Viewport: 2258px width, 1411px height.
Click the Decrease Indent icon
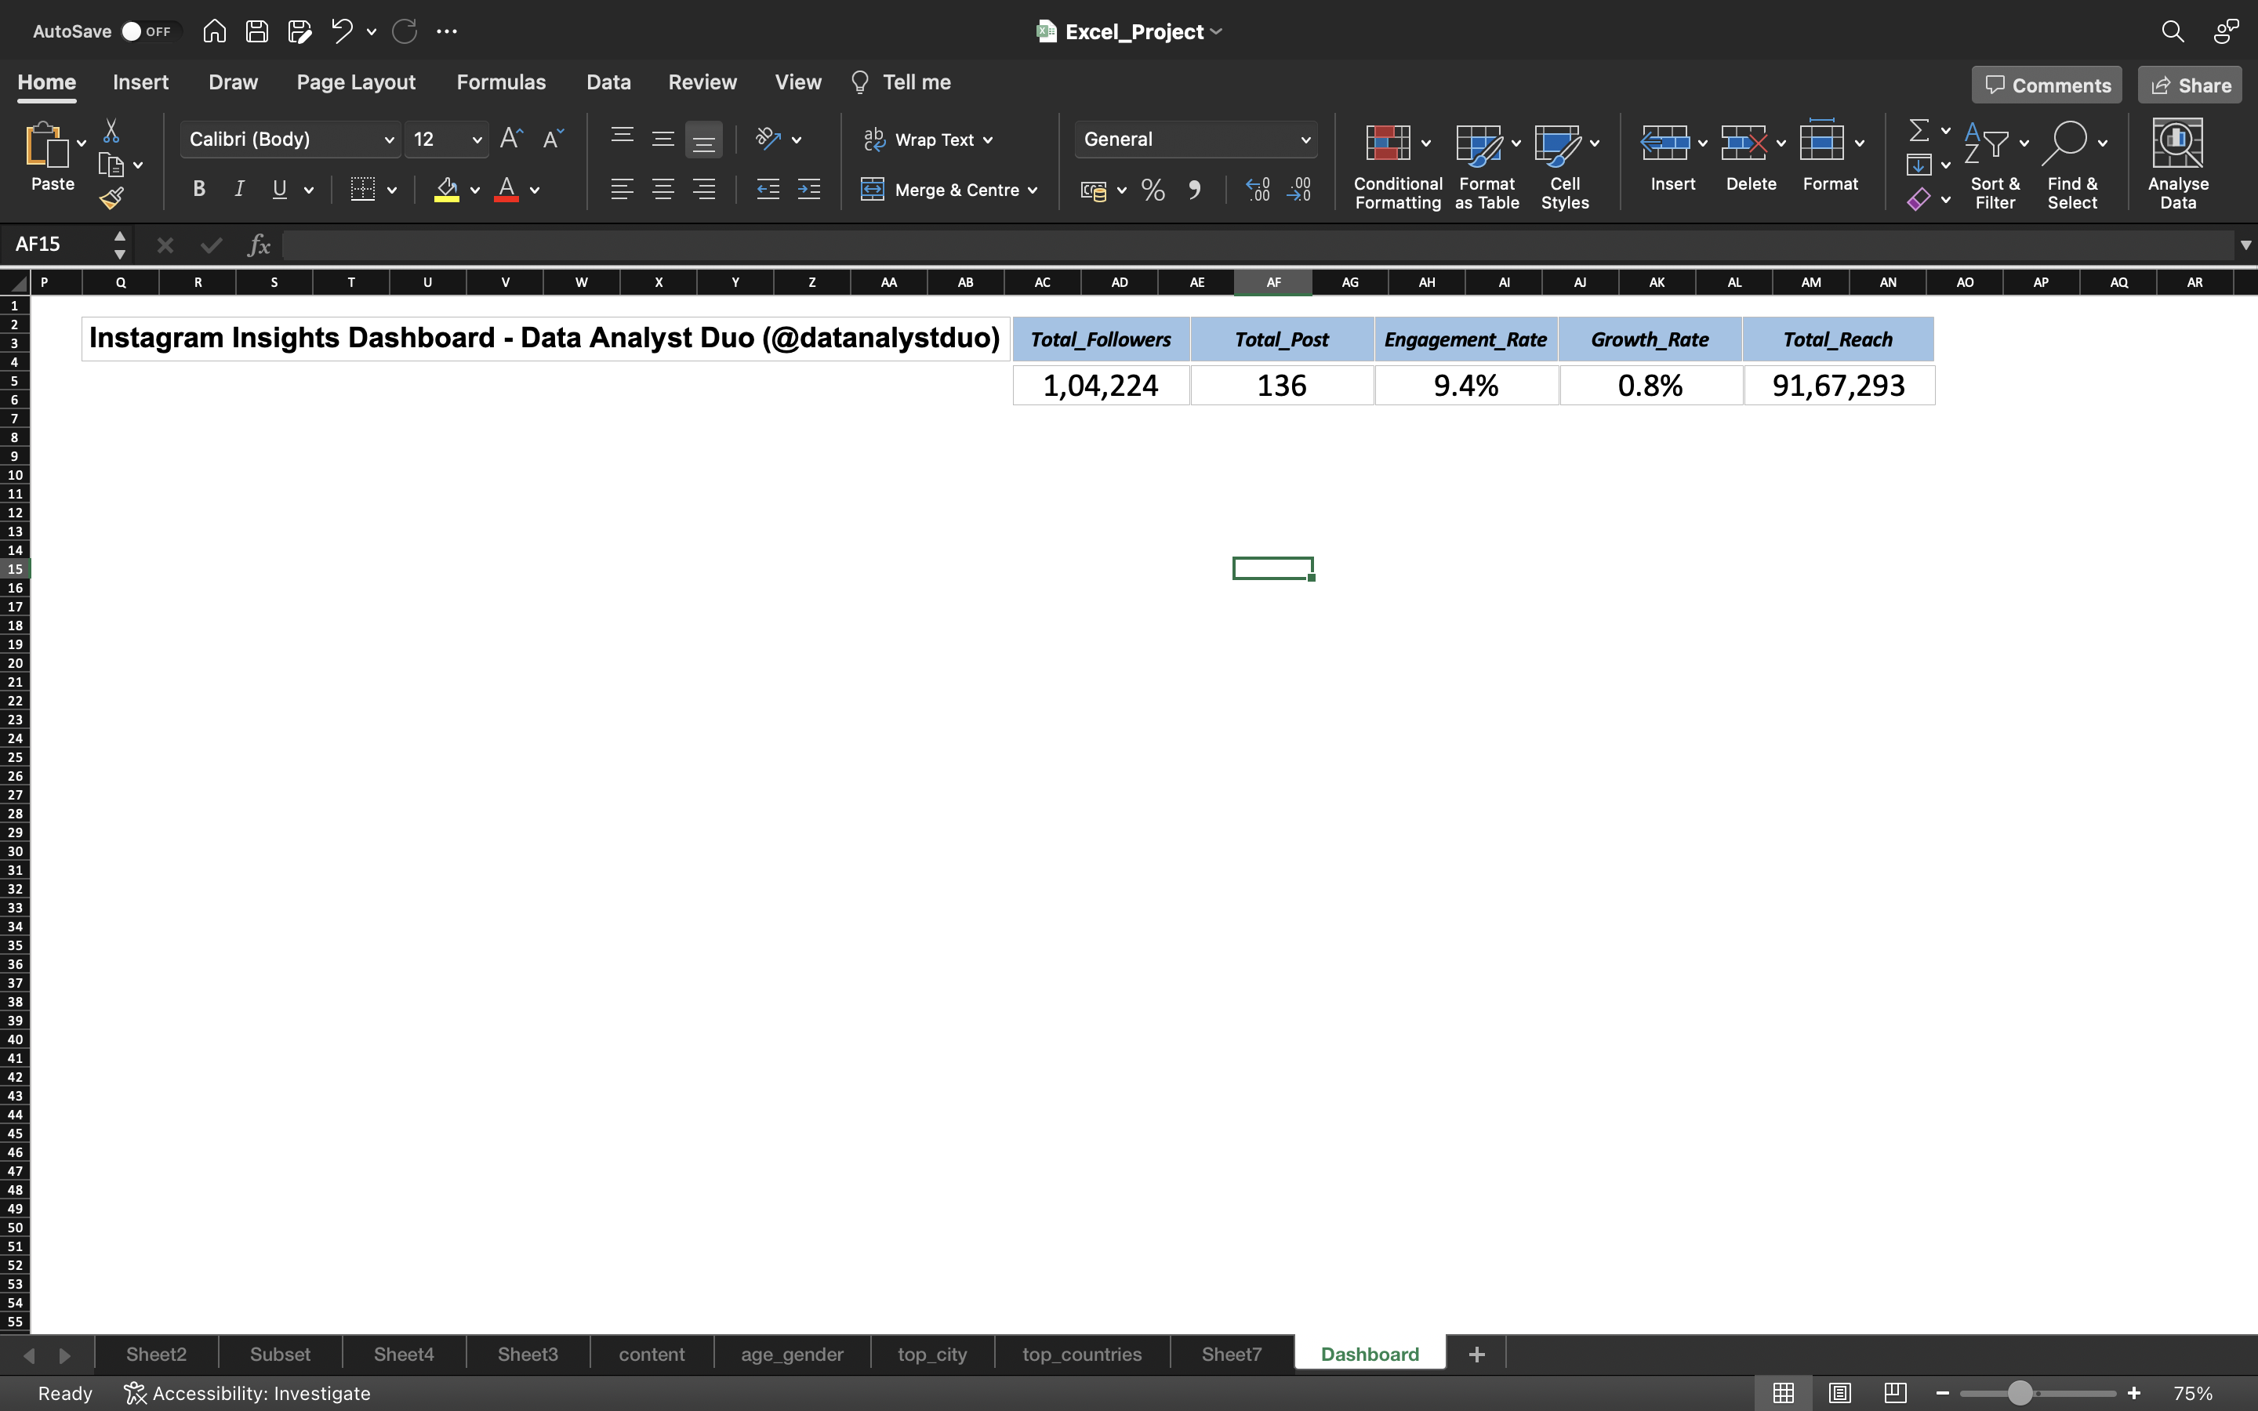click(x=768, y=190)
